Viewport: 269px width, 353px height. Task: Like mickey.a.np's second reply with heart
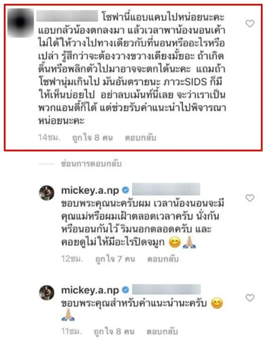click(250, 298)
